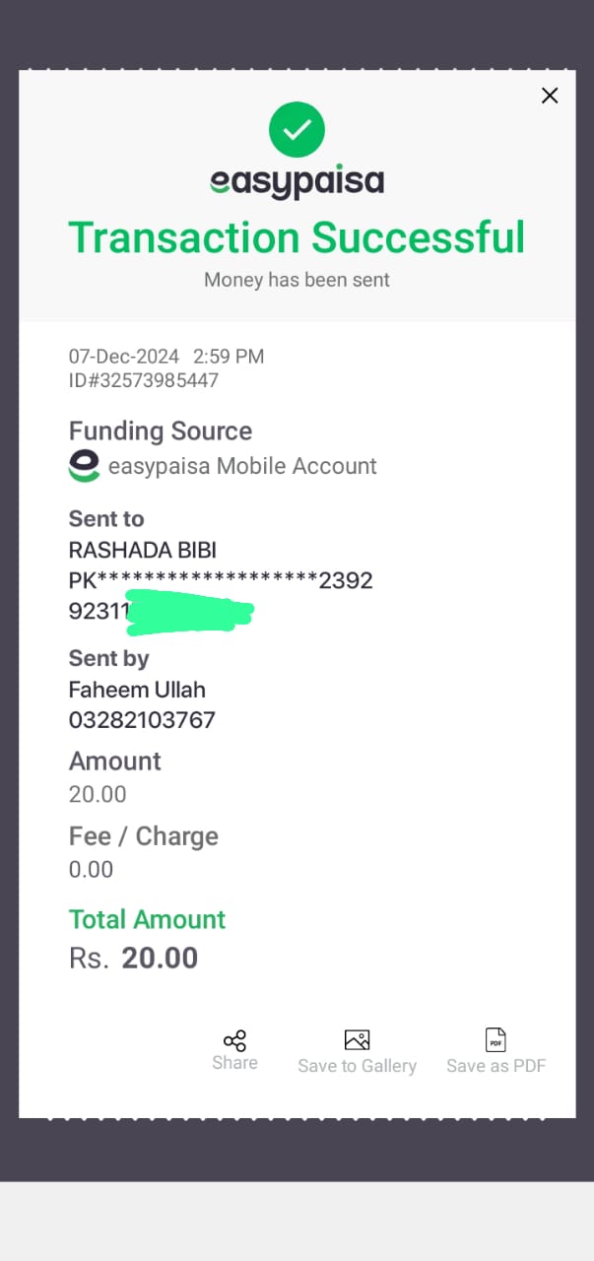Screen dimensions: 594x1261
Task: Click the green checkmark success icon
Action: click(x=297, y=129)
